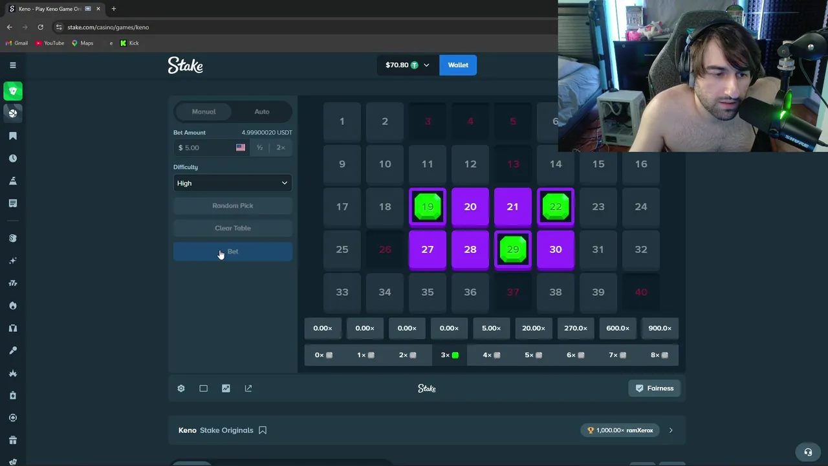Click the Stake logo in header
This screenshot has width=828, height=466.
click(186, 65)
